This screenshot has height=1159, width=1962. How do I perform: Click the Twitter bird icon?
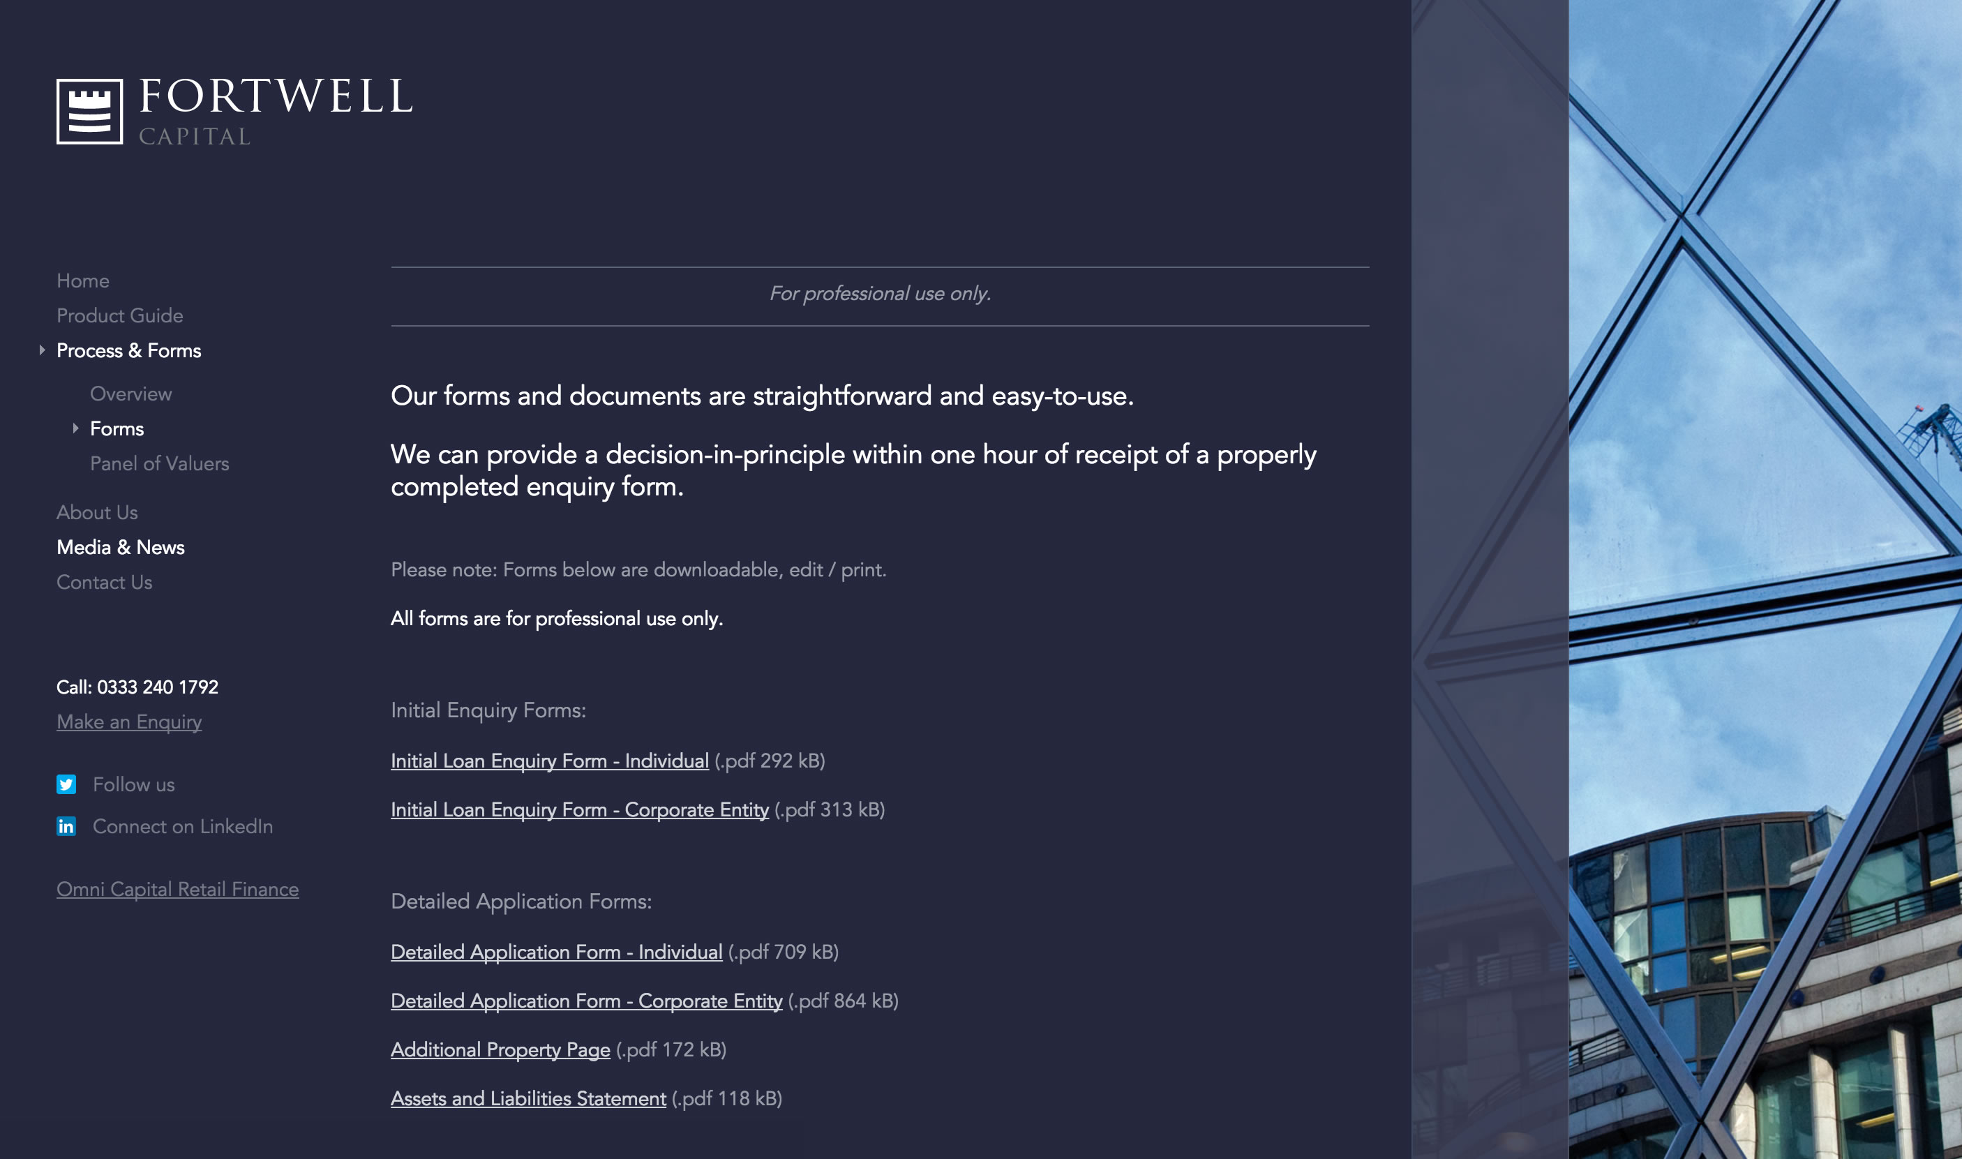coord(66,784)
